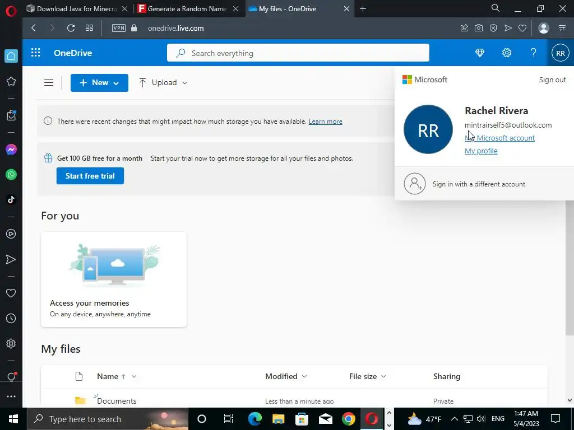
Task: Open Opera sidebar player icon
Action: tap(11, 233)
